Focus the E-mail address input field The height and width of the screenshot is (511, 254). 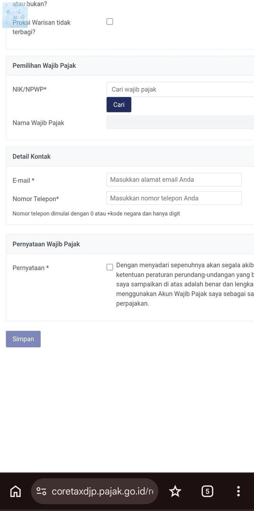pyautogui.click(x=174, y=180)
